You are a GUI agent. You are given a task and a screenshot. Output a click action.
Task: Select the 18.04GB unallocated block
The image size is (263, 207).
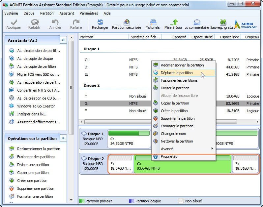tap(120, 164)
